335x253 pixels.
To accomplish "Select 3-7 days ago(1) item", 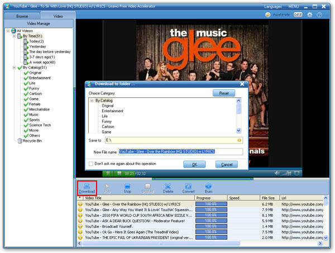I will tap(42, 57).
